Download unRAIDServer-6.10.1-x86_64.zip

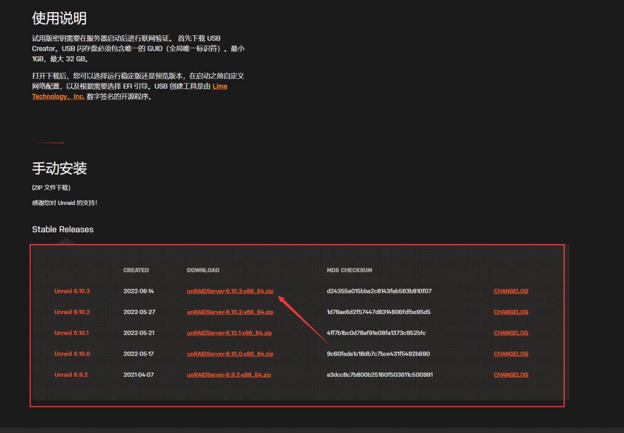click(229, 333)
